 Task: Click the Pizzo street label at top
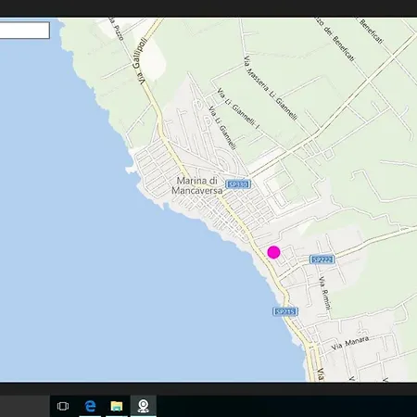[x=117, y=29]
